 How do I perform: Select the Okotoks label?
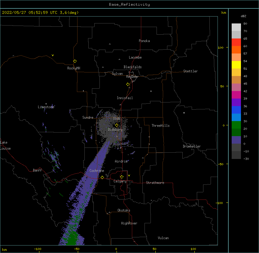[124, 210]
